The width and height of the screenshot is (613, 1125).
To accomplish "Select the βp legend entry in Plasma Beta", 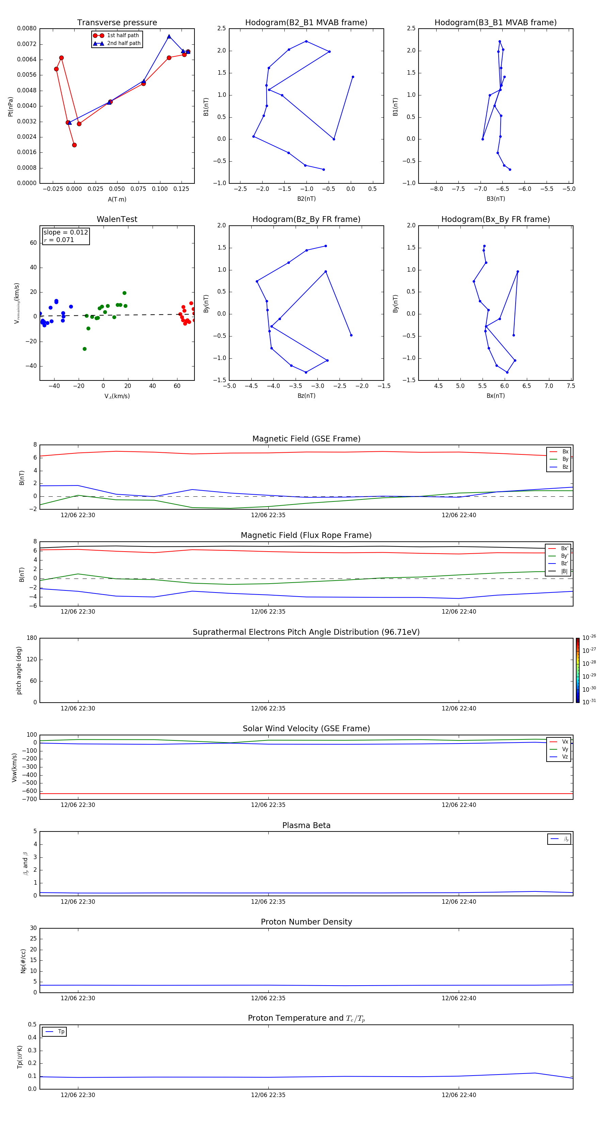I will click(559, 839).
